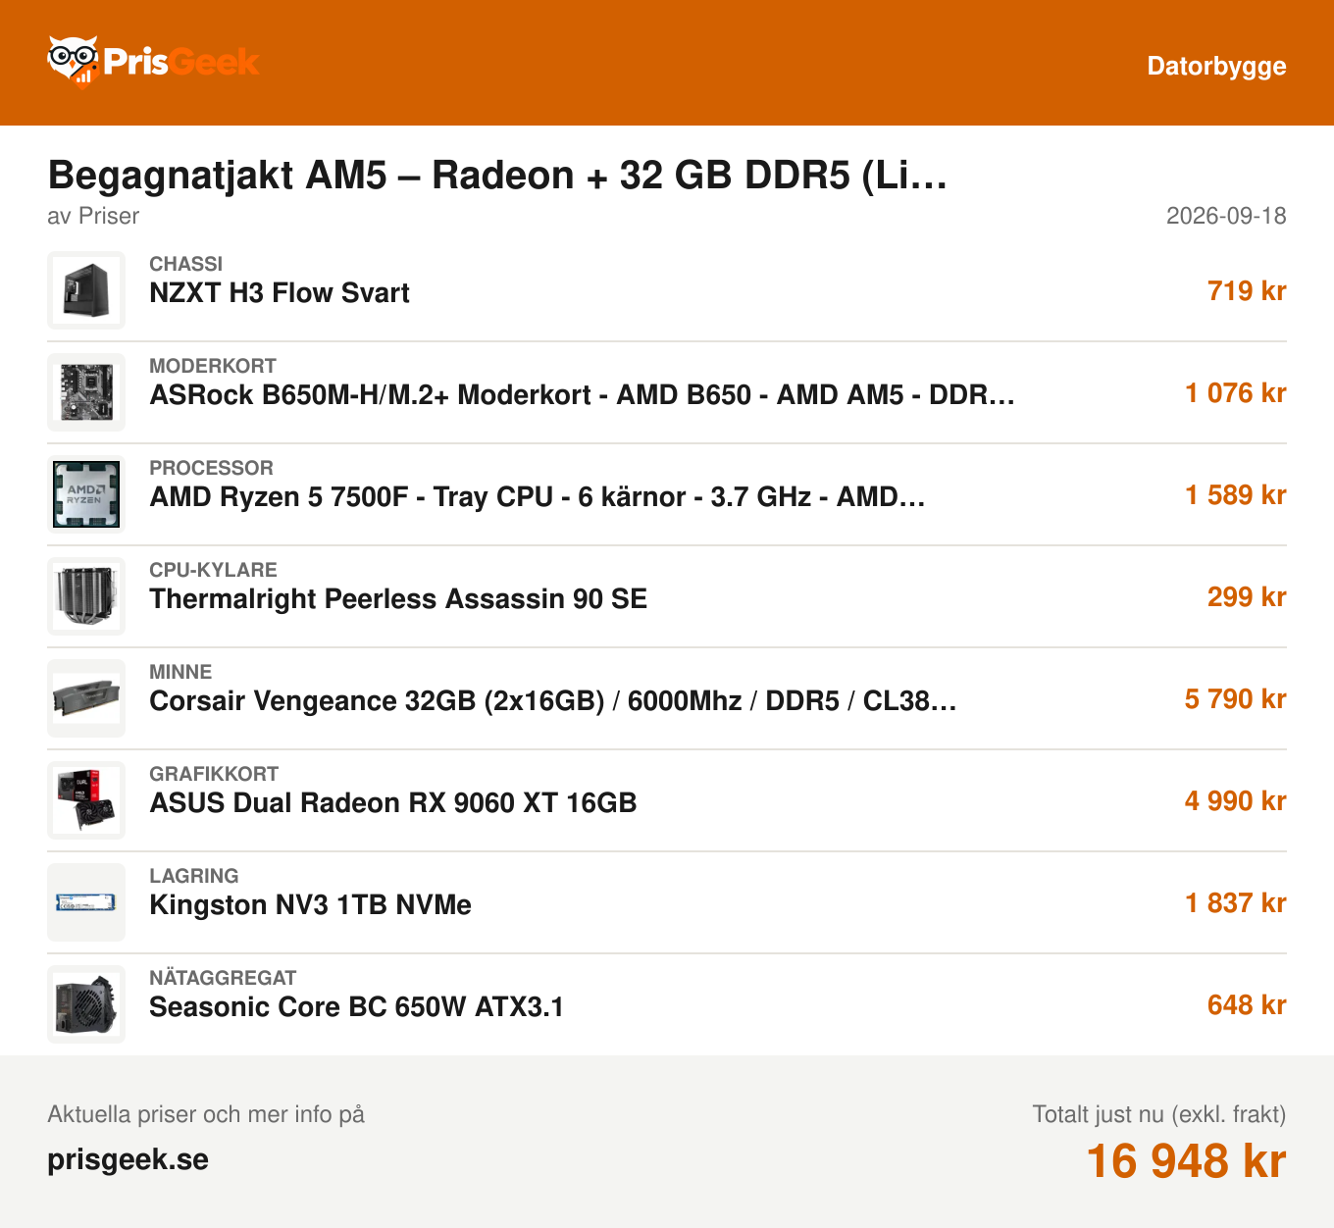Select Seasonic Core BC 650W ATX3.1 name
The image size is (1334, 1228).
356,1007
